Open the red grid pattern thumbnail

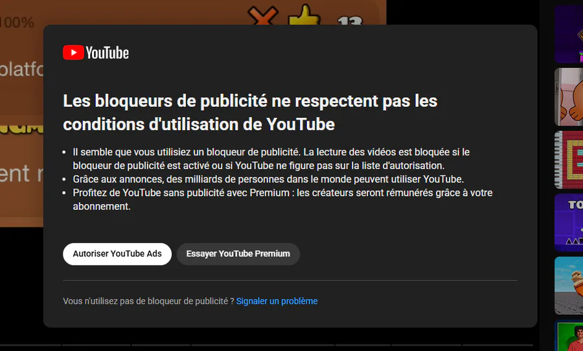click(569, 160)
